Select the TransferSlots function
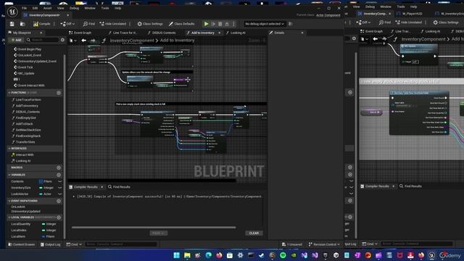 pyautogui.click(x=25, y=142)
